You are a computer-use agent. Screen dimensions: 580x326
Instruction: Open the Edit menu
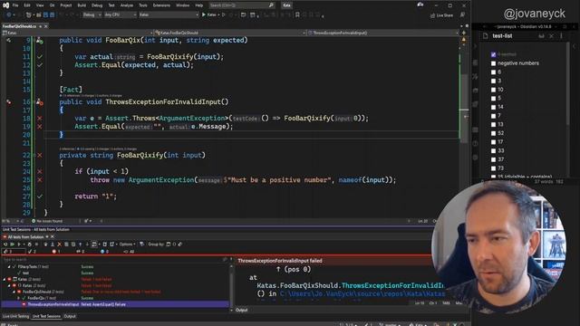coord(27,5)
